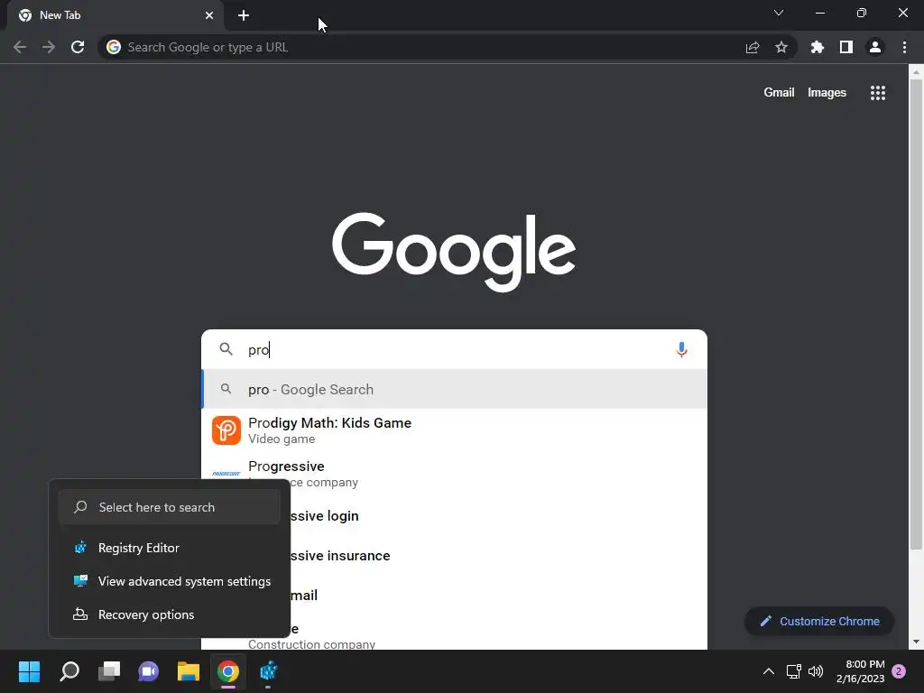Screen dimensions: 924x693
Task: Open Registry Editor from the popup list
Action: (x=170, y=548)
